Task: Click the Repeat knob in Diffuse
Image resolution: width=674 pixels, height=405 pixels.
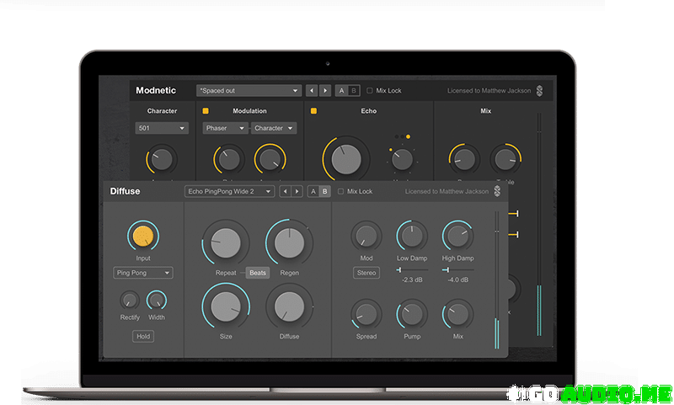Action: click(x=226, y=242)
